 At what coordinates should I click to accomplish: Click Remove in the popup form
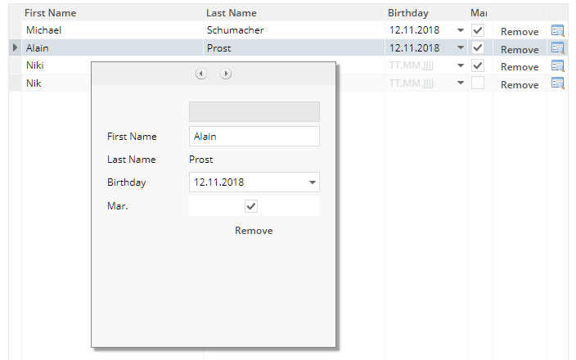[254, 231]
